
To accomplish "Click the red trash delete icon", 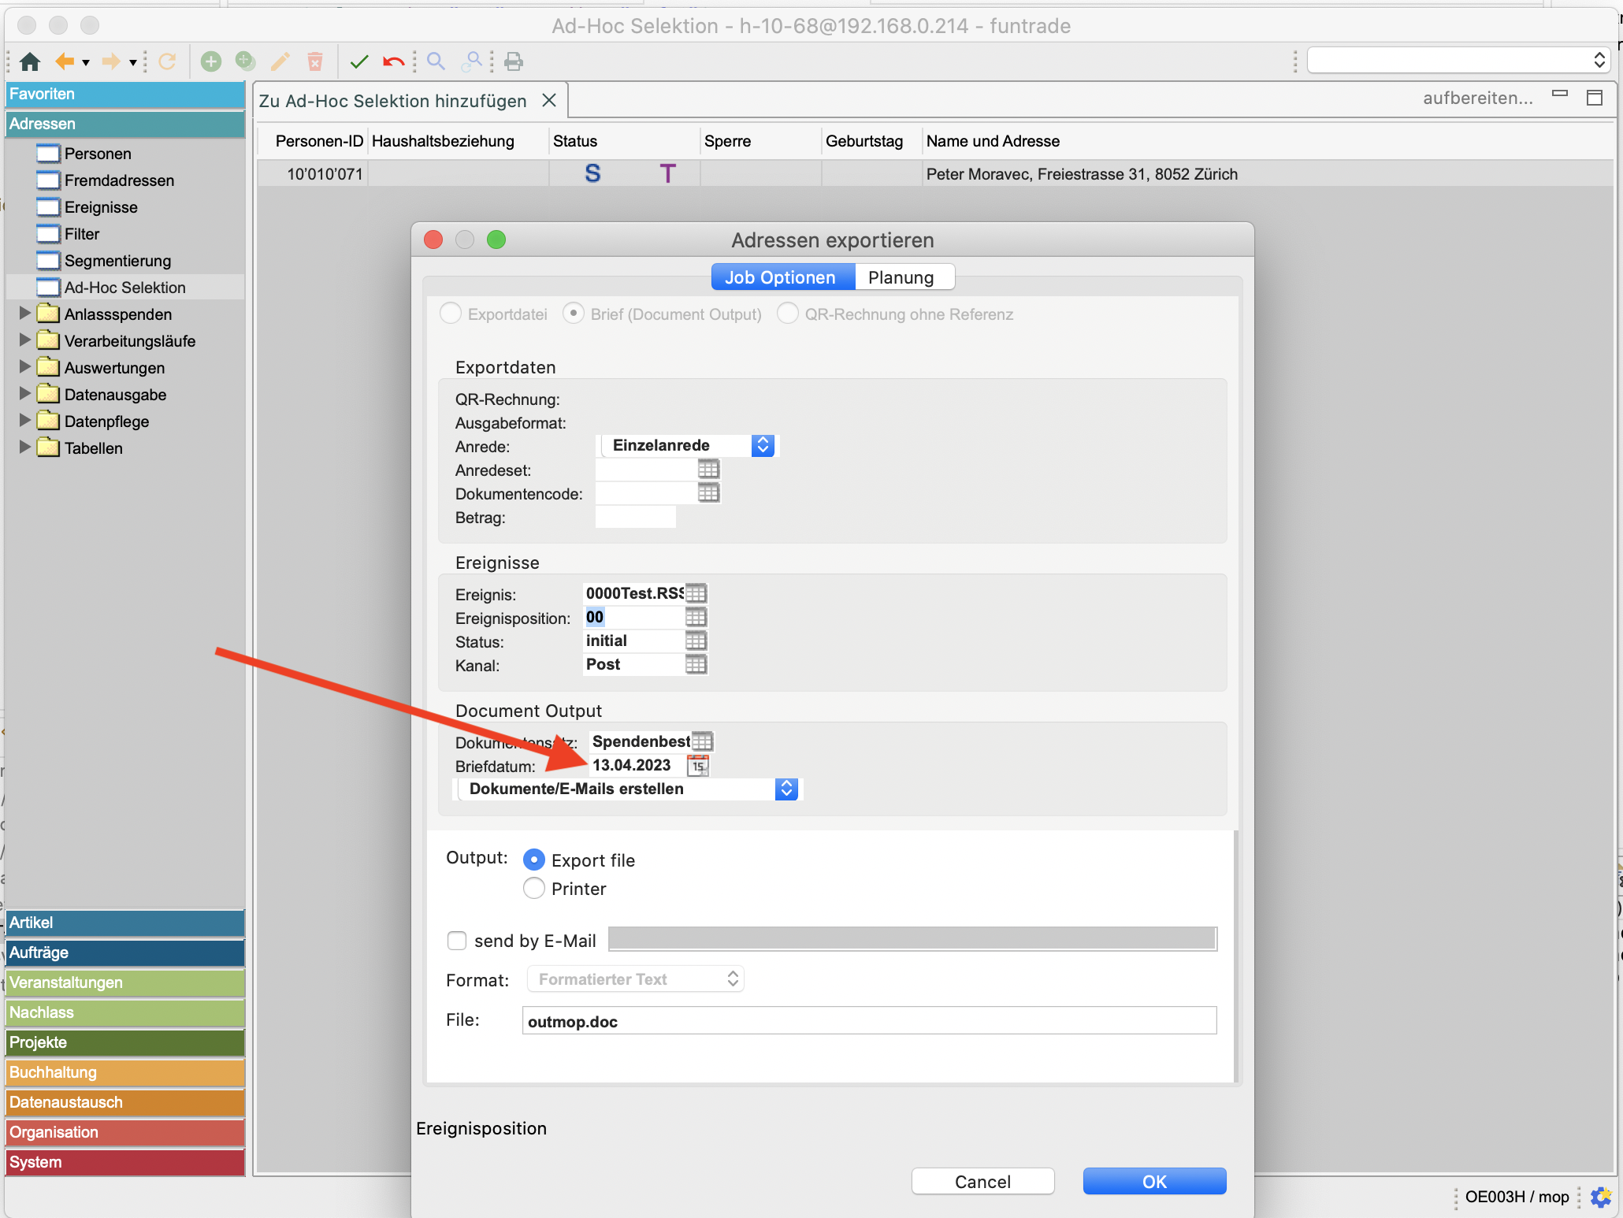I will [x=315, y=61].
